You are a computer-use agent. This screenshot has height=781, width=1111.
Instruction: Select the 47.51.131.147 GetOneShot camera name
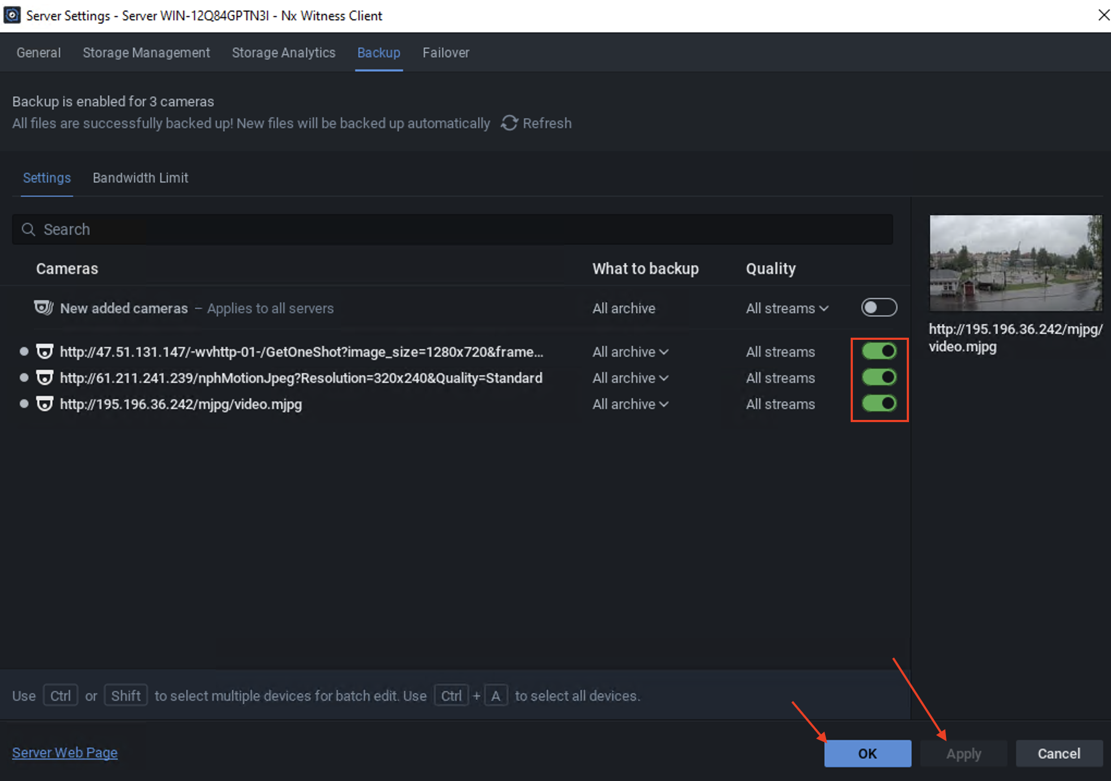pyautogui.click(x=301, y=352)
